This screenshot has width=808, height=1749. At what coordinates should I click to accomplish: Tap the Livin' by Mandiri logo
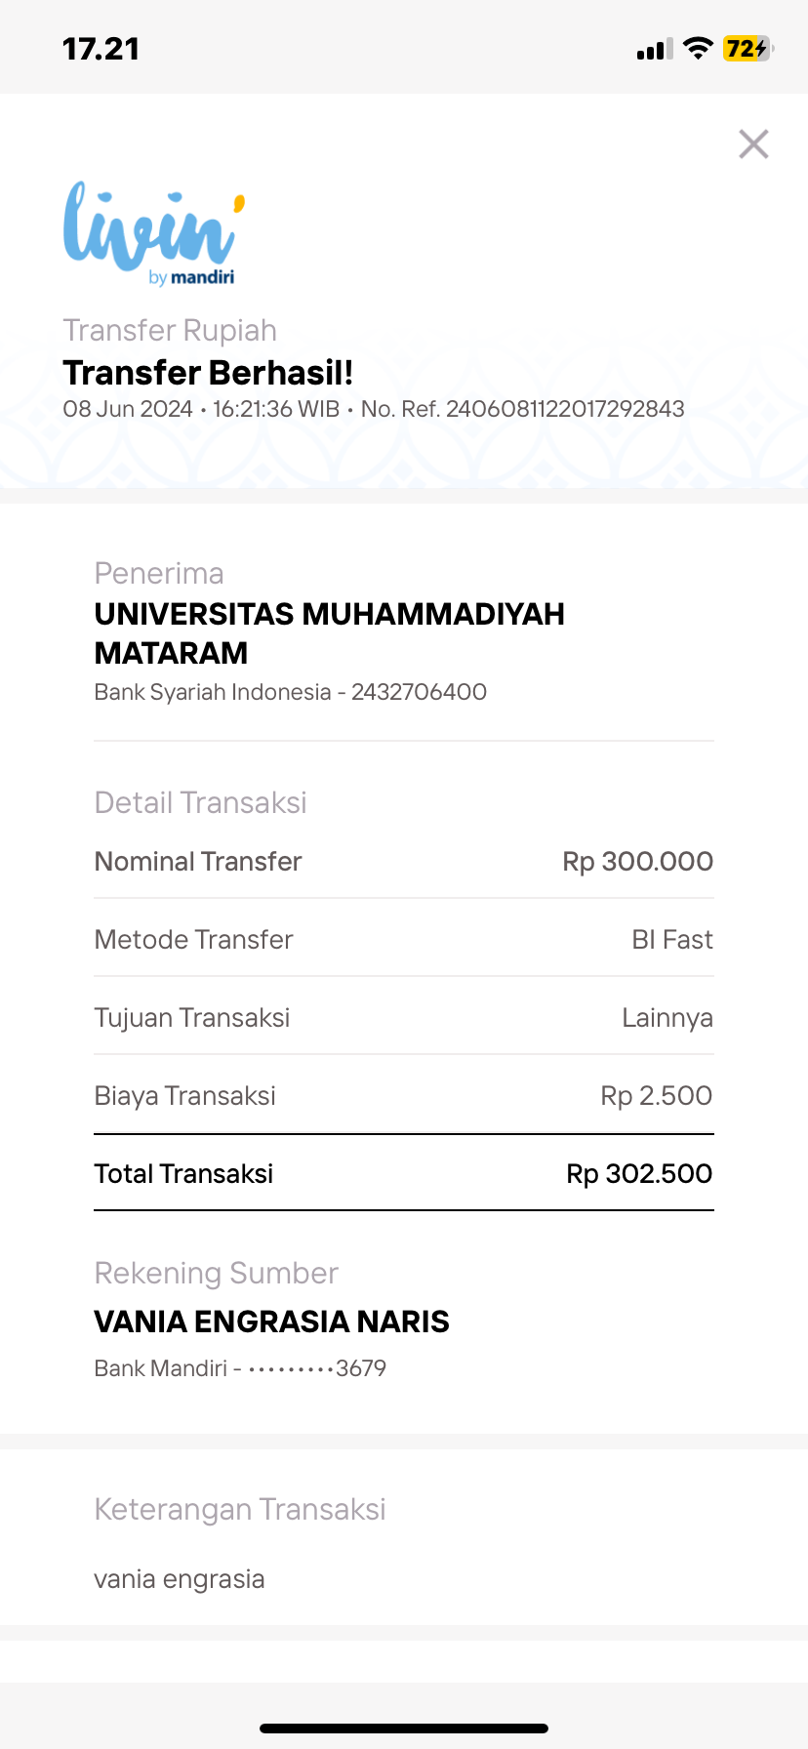point(153,233)
